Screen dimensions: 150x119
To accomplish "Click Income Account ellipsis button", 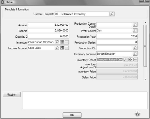I will point(67,48).
